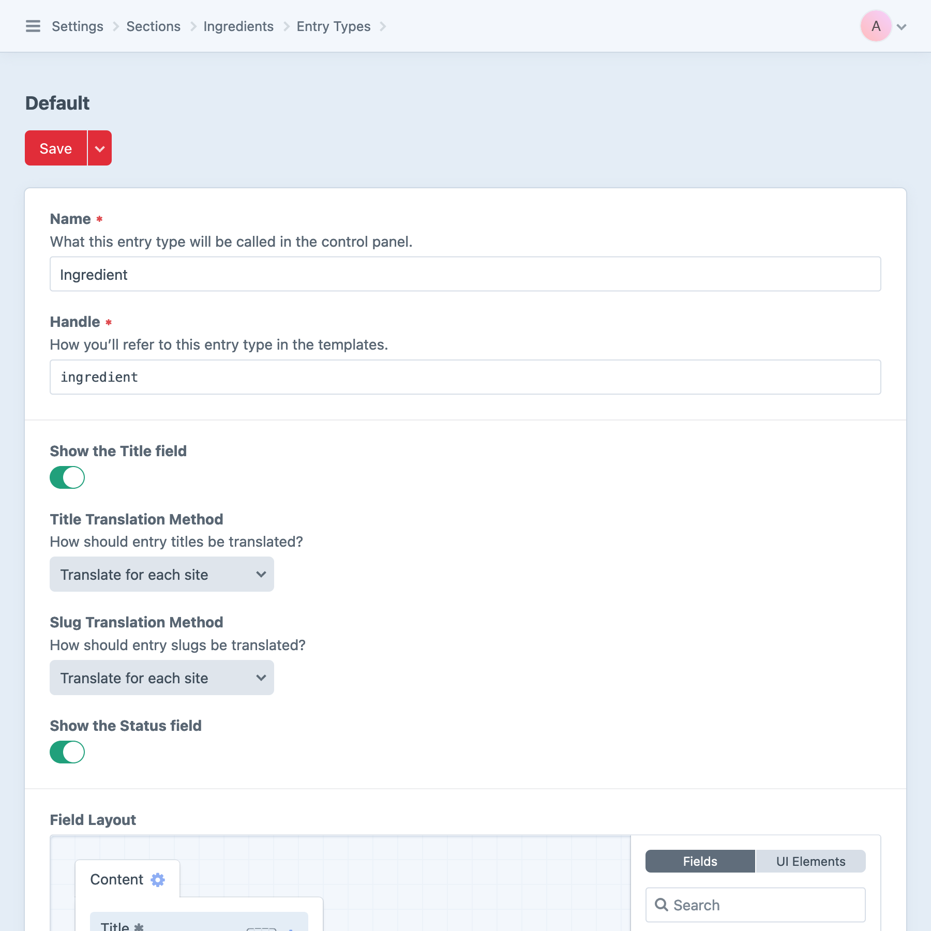
Task: Select the Content tab in Field Layout
Action: pos(116,879)
